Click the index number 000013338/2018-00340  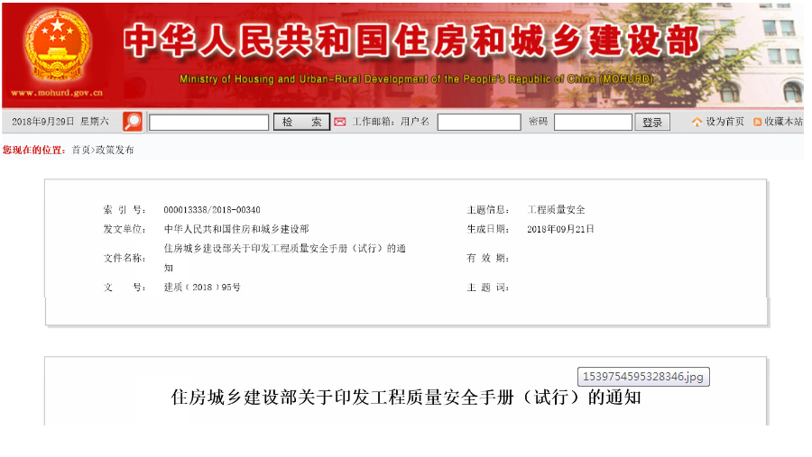point(212,210)
